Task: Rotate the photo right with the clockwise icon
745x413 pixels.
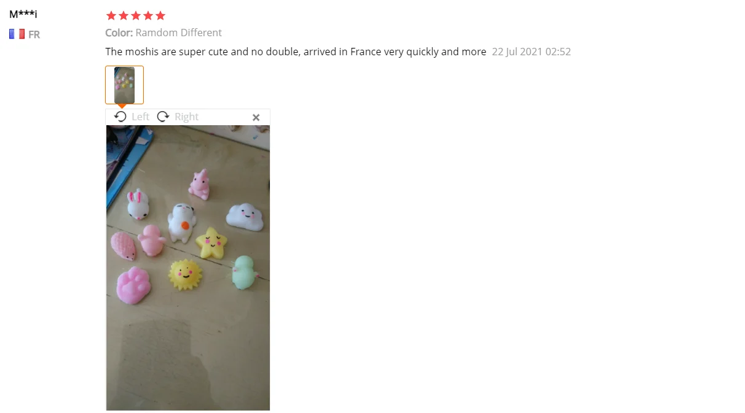Action: pyautogui.click(x=163, y=117)
